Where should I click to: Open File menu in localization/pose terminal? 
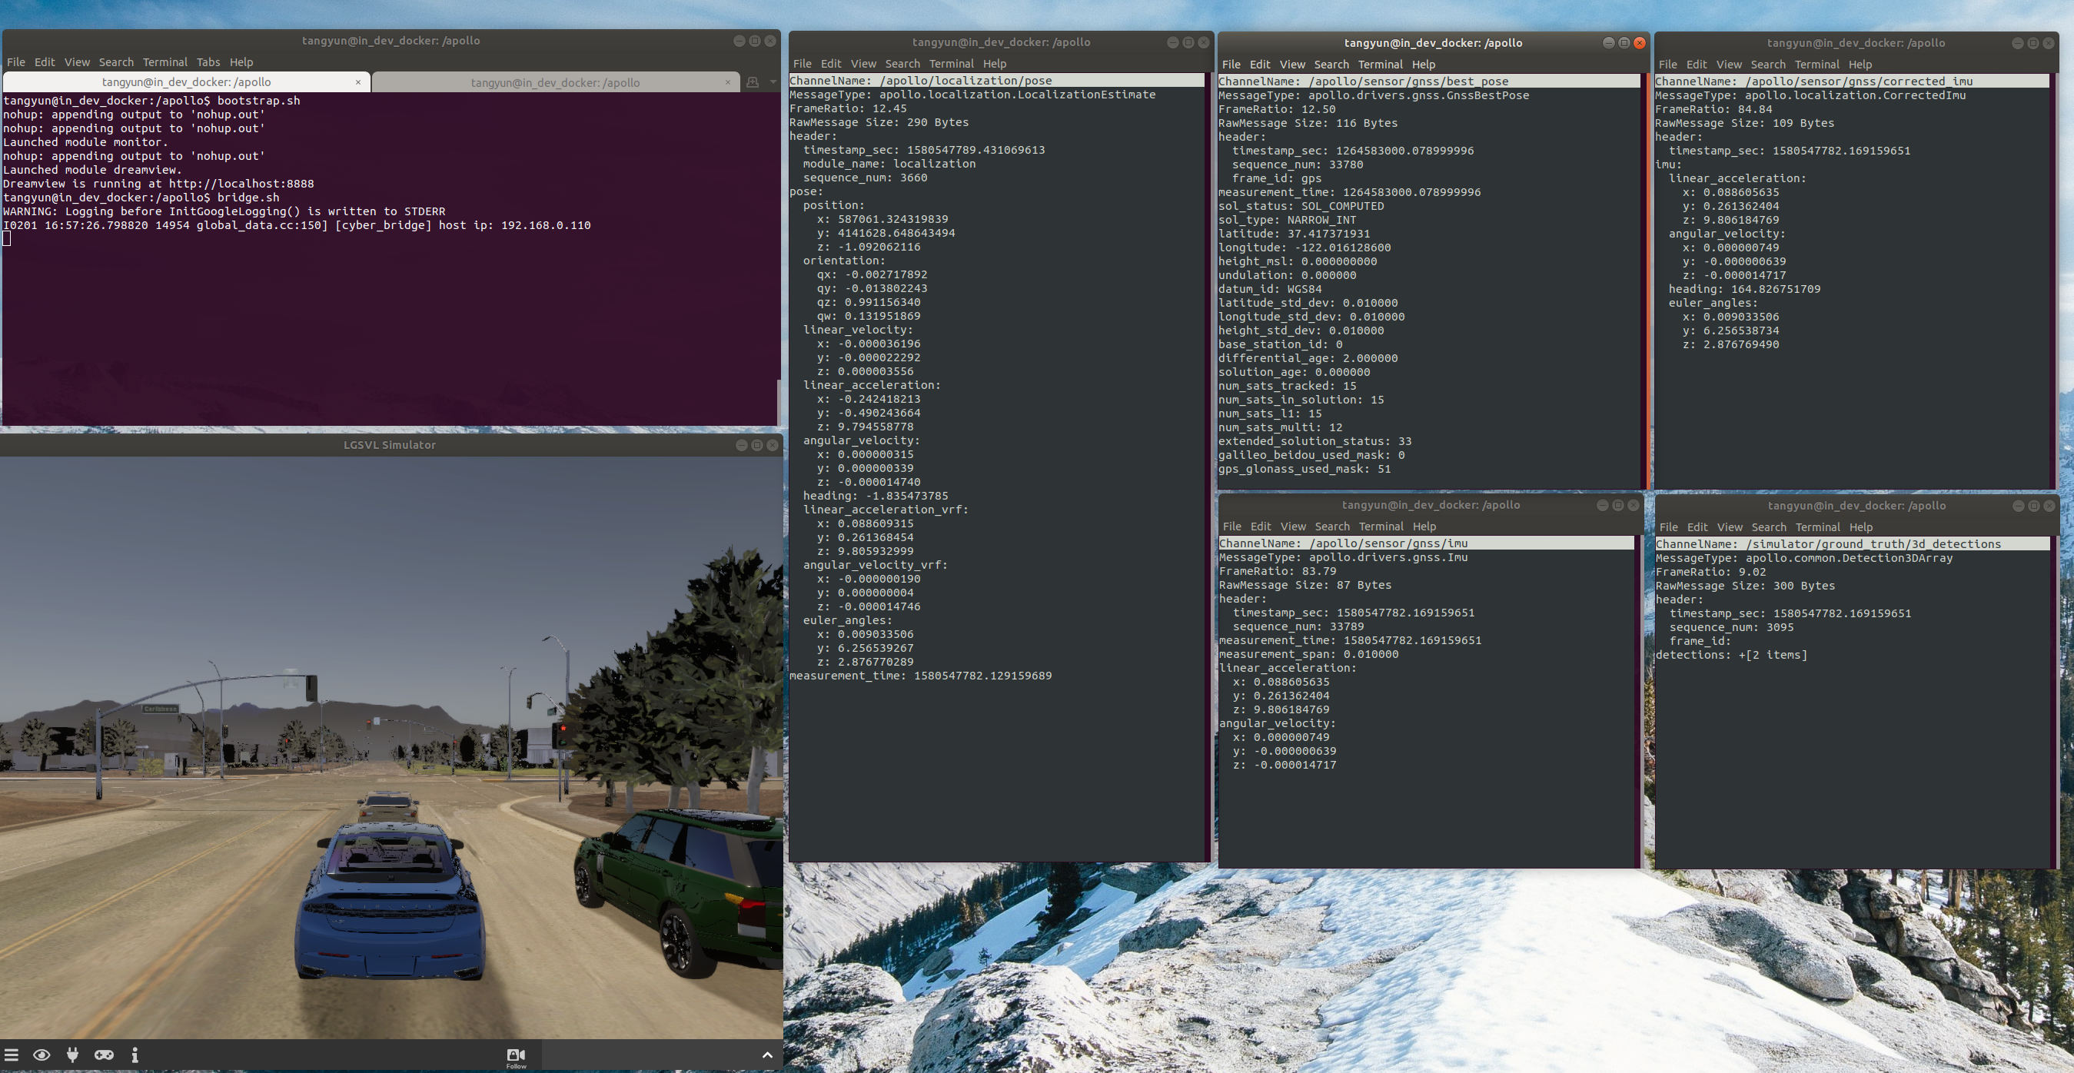[803, 64]
